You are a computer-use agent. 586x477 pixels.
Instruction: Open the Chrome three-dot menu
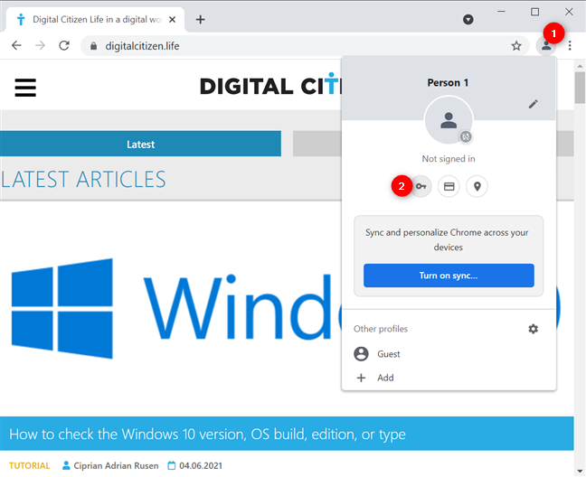[x=570, y=45]
